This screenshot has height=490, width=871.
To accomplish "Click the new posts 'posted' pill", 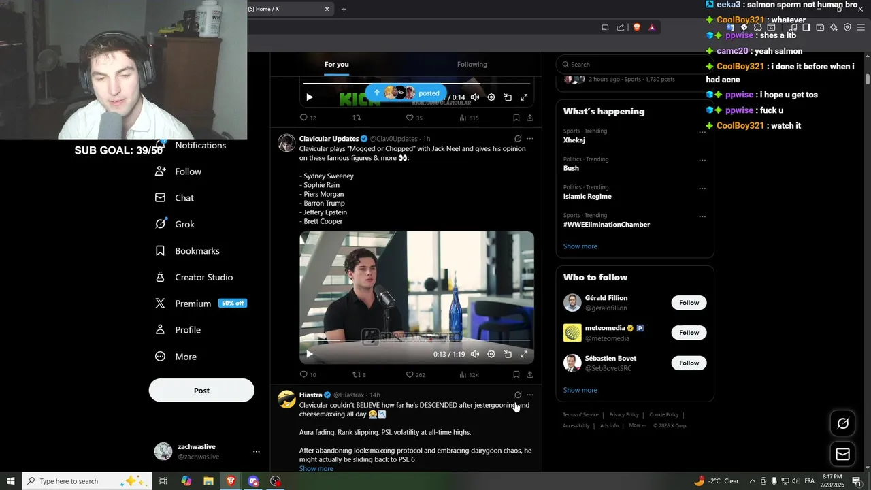I will coord(406,93).
